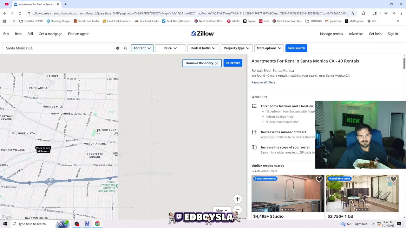The height and width of the screenshot is (228, 406).
Task: Open Get a mortgage menu
Action: click(x=50, y=34)
